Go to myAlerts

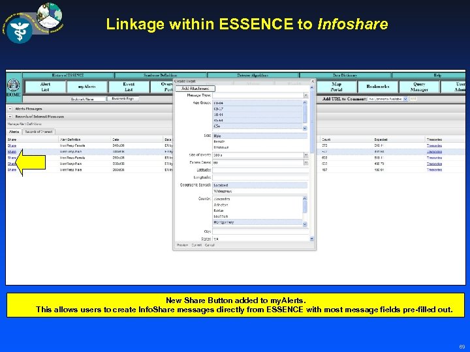pyautogui.click(x=87, y=87)
